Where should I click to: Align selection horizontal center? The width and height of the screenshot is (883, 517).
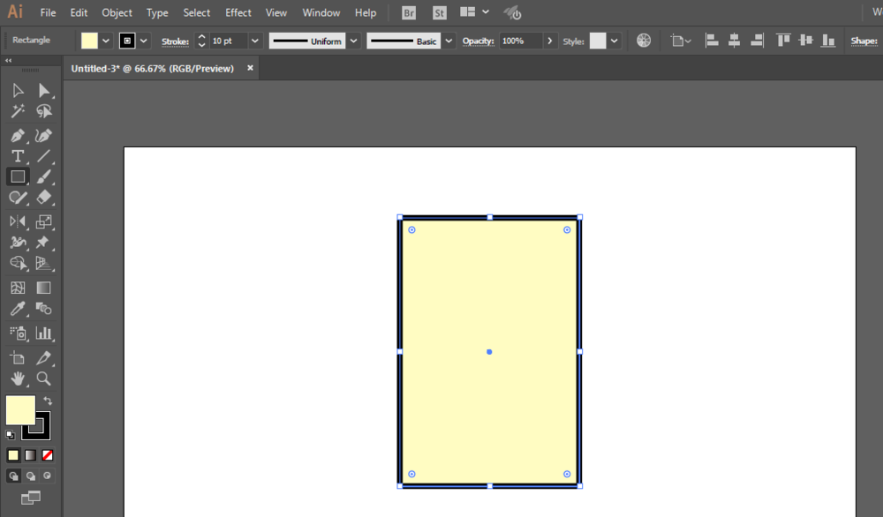(x=735, y=41)
